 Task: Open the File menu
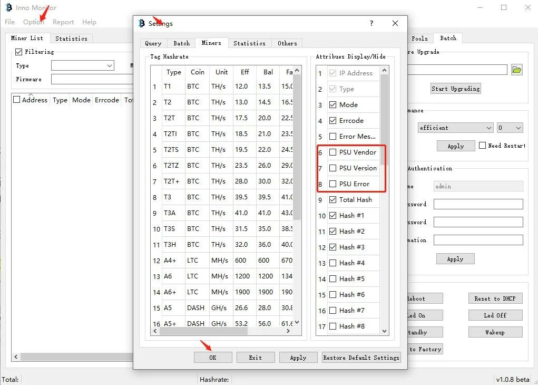click(x=9, y=22)
